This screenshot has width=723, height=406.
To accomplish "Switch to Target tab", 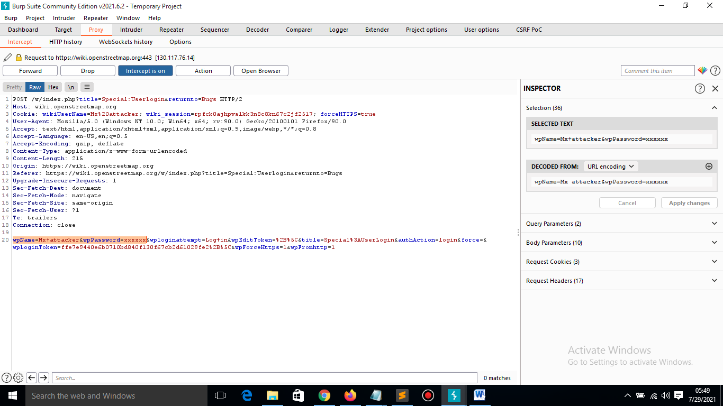I will coord(64,30).
